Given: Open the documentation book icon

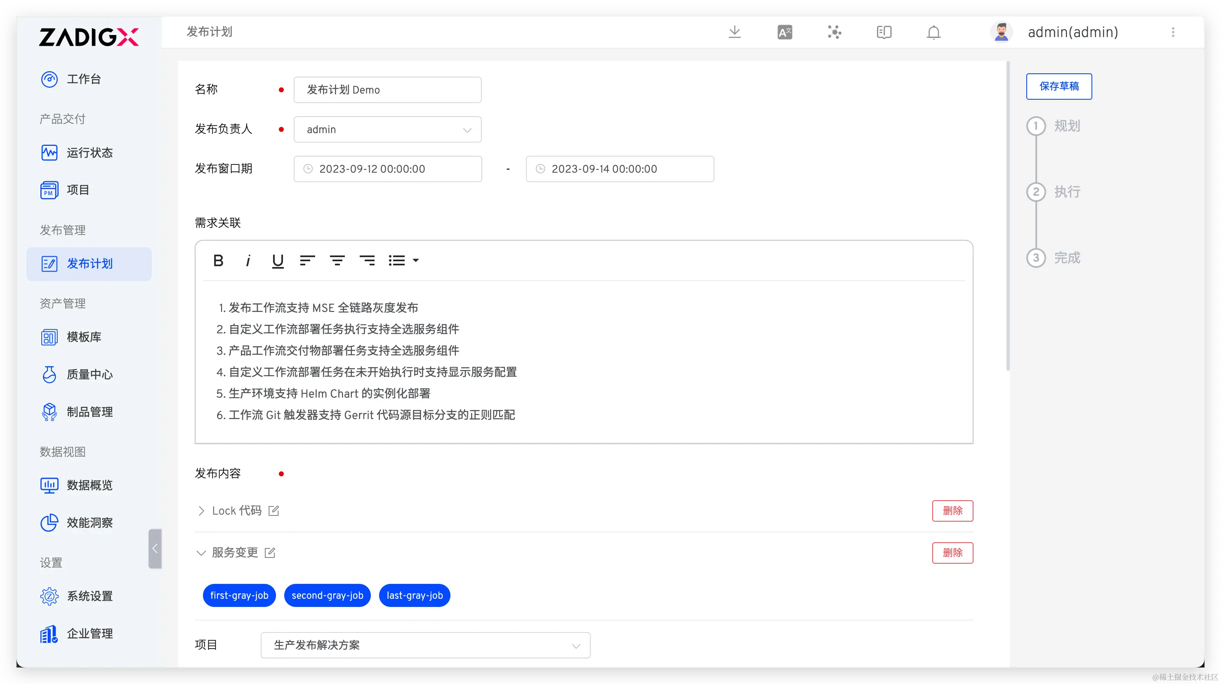Looking at the screenshot, I should (884, 32).
